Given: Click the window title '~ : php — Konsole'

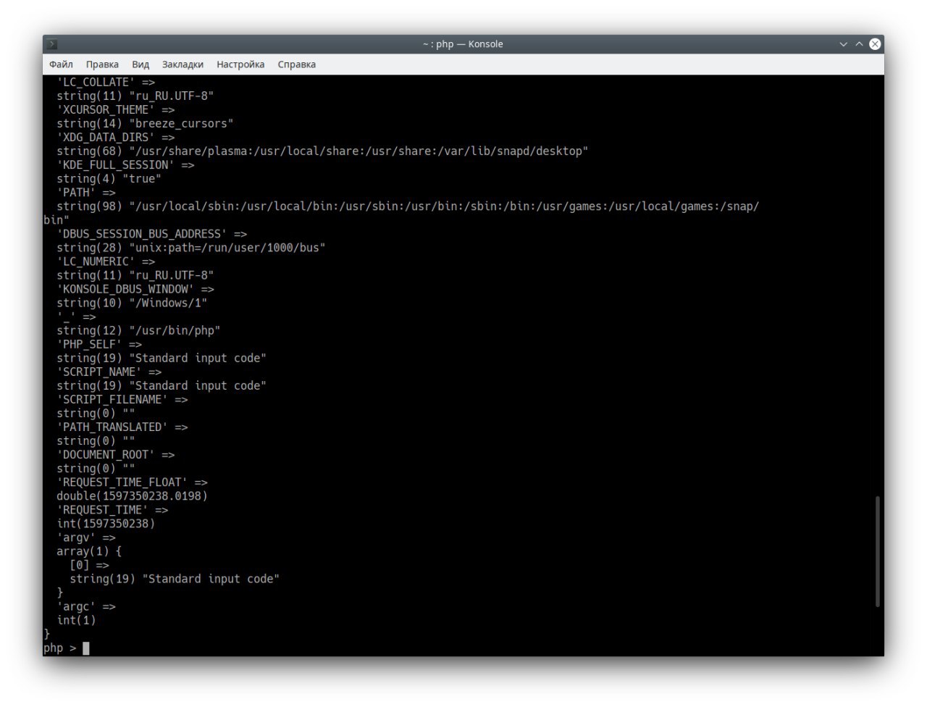Looking at the screenshot, I should click(463, 44).
